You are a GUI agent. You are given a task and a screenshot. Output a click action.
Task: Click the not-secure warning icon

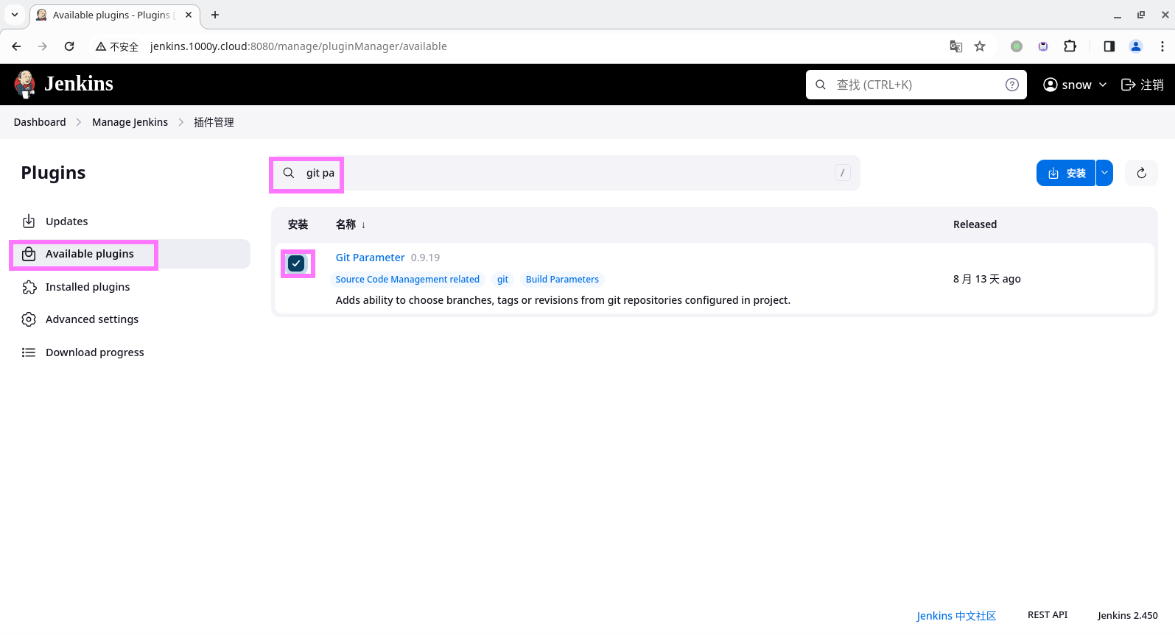tap(101, 46)
